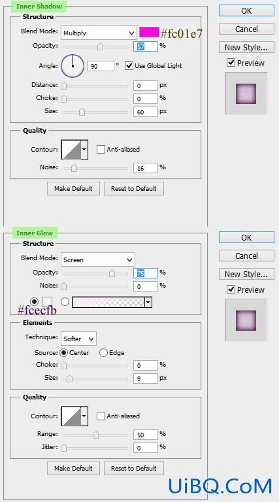The height and width of the screenshot is (502, 279).
Task: Click the magenta Inner Shadow color swatch
Action: [x=149, y=32]
